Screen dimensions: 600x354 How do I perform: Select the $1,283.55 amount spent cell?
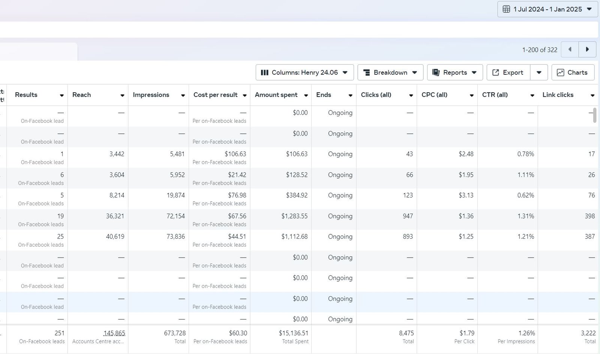(294, 216)
